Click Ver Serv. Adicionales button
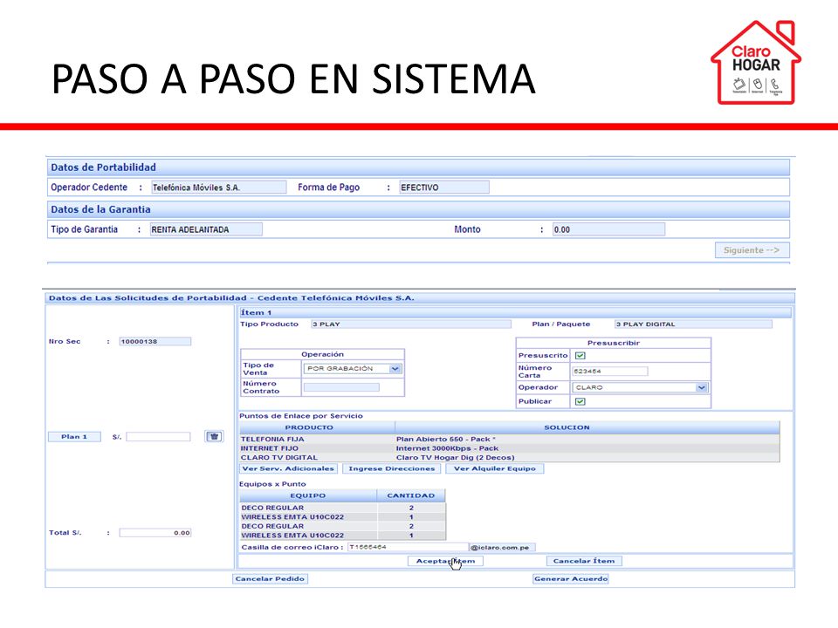838x628 pixels. coord(288,468)
